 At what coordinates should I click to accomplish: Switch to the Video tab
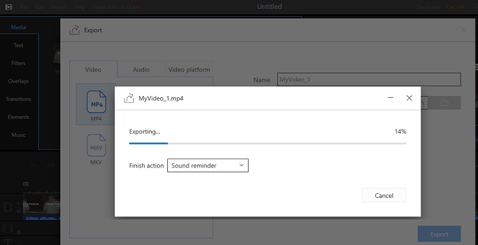93,69
